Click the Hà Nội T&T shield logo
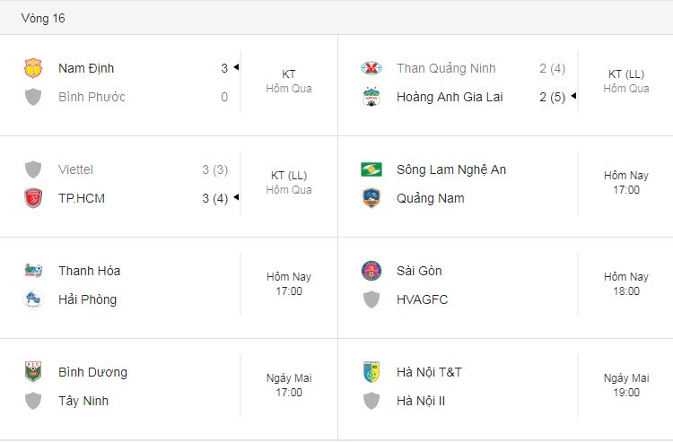The width and height of the screenshot is (673, 442). pos(371,372)
